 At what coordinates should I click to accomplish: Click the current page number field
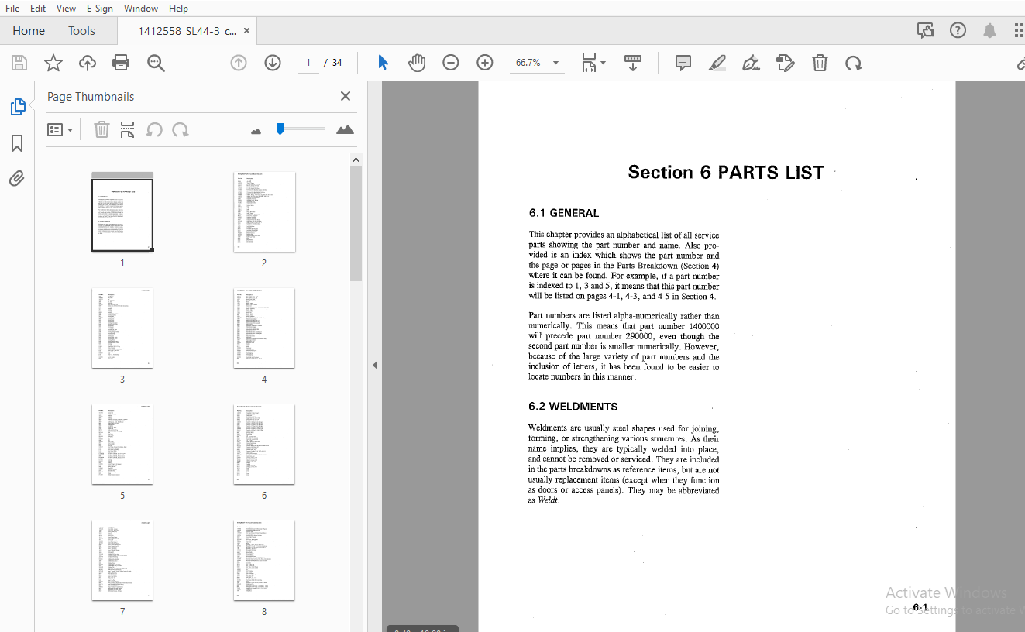308,63
